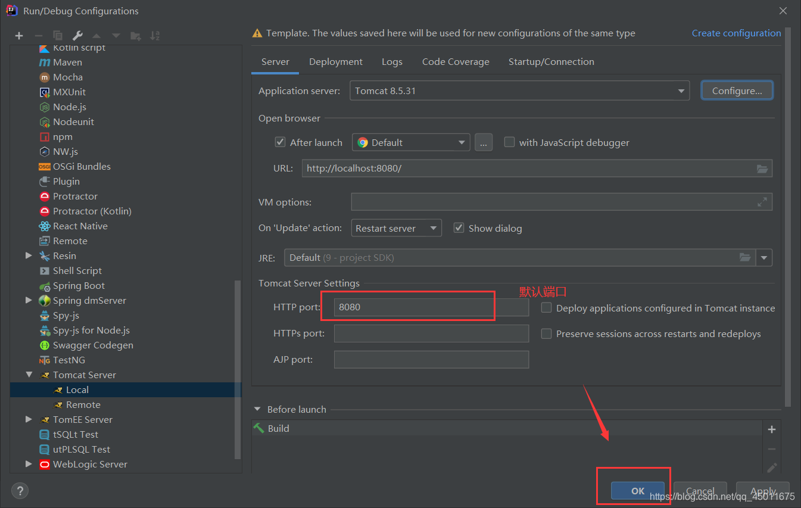Open the On 'Update' action dropdown
Screen dimensions: 801x508
click(397, 228)
